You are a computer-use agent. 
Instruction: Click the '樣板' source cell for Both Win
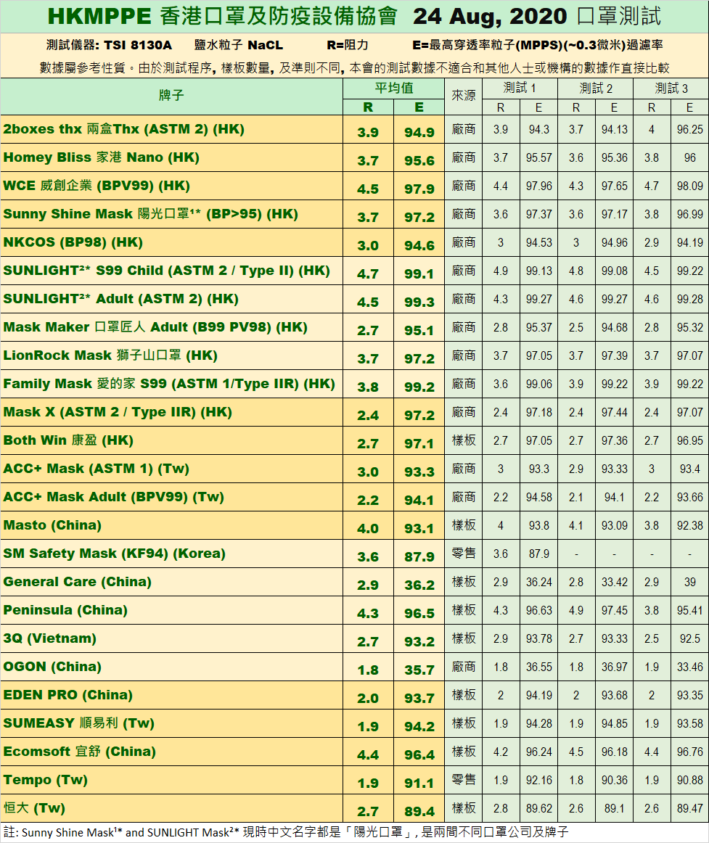463,440
